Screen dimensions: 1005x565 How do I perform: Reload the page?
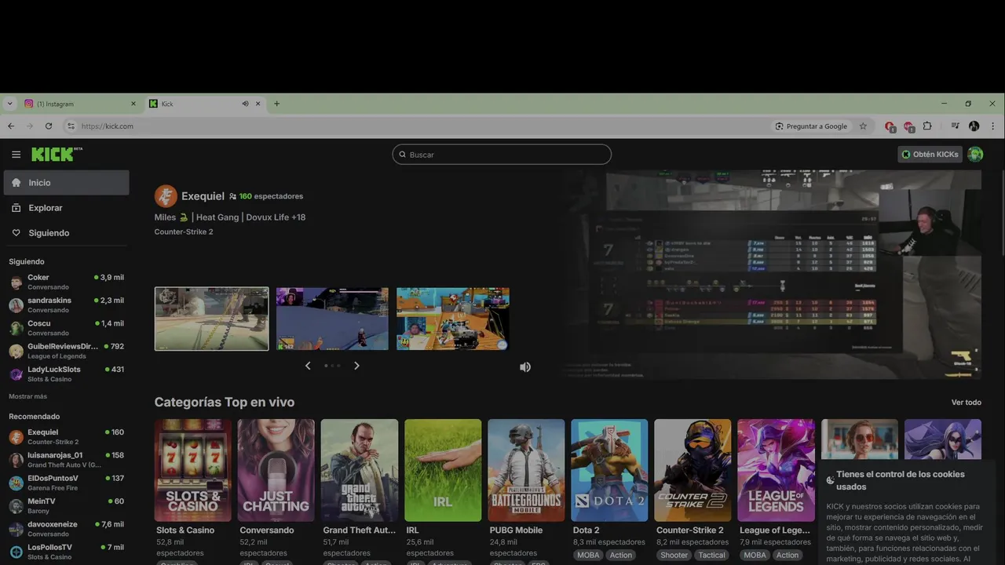49,126
